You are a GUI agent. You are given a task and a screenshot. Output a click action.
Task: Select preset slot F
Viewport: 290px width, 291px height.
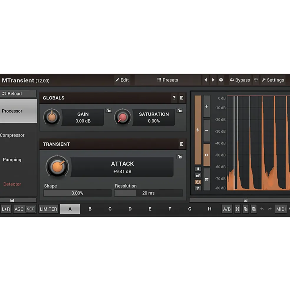tap(170, 209)
